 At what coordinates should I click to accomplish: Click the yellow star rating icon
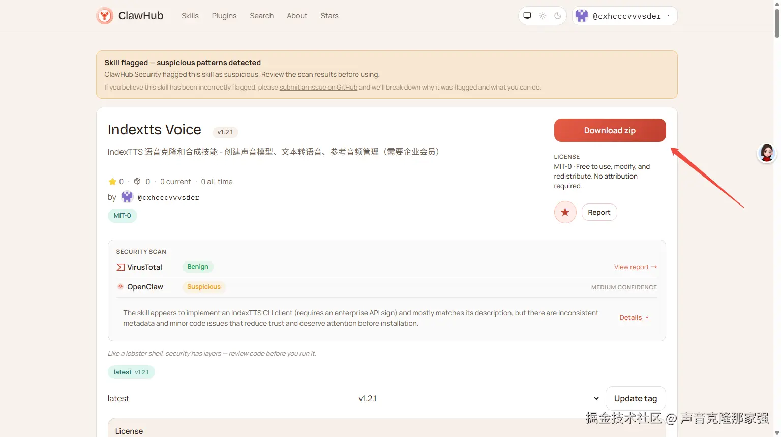[x=112, y=182]
